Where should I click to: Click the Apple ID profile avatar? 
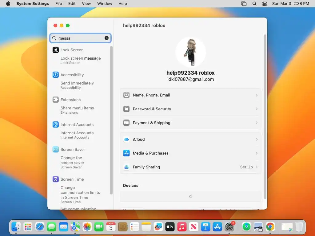pos(190,52)
